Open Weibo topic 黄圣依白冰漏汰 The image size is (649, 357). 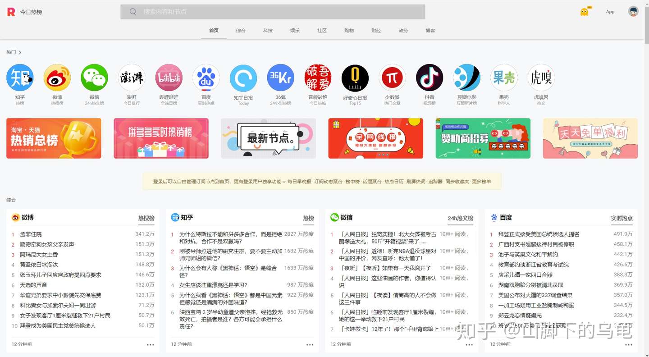click(39, 265)
